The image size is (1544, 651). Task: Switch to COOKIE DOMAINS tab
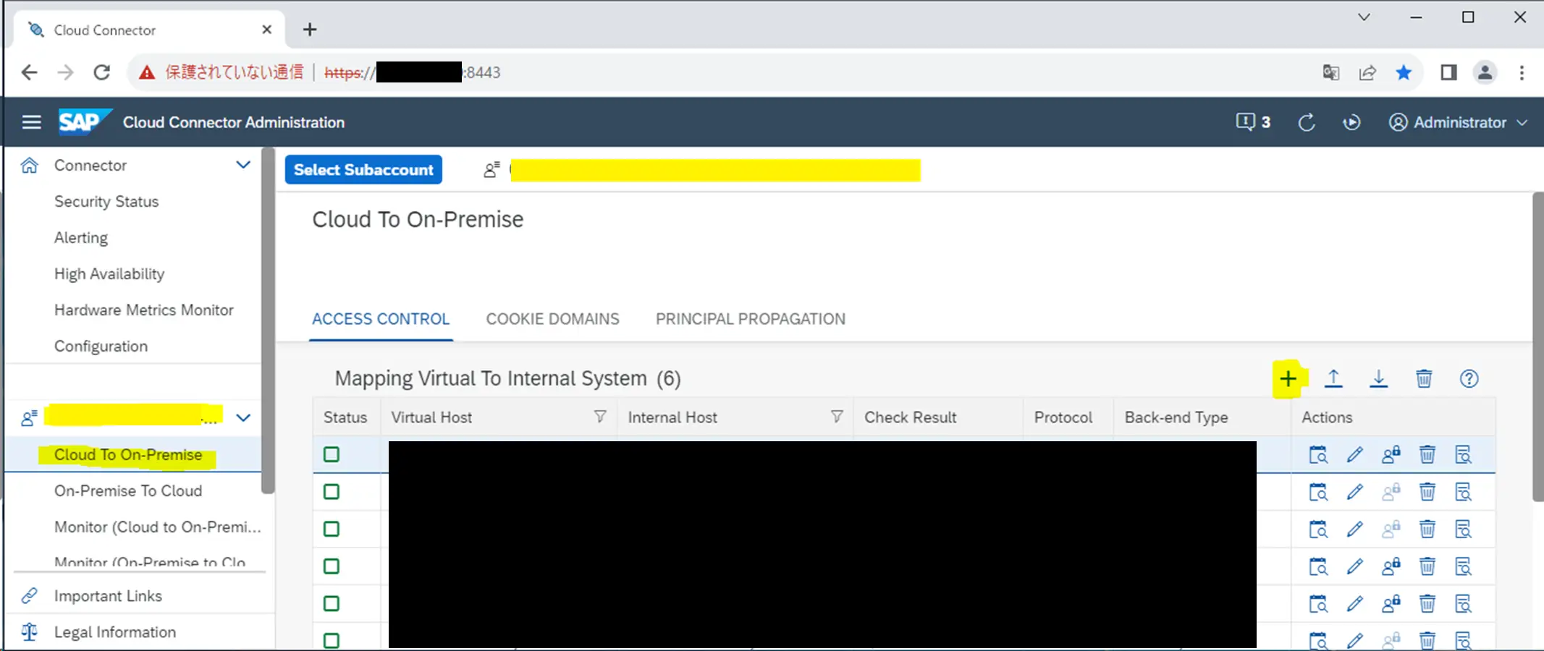point(552,319)
